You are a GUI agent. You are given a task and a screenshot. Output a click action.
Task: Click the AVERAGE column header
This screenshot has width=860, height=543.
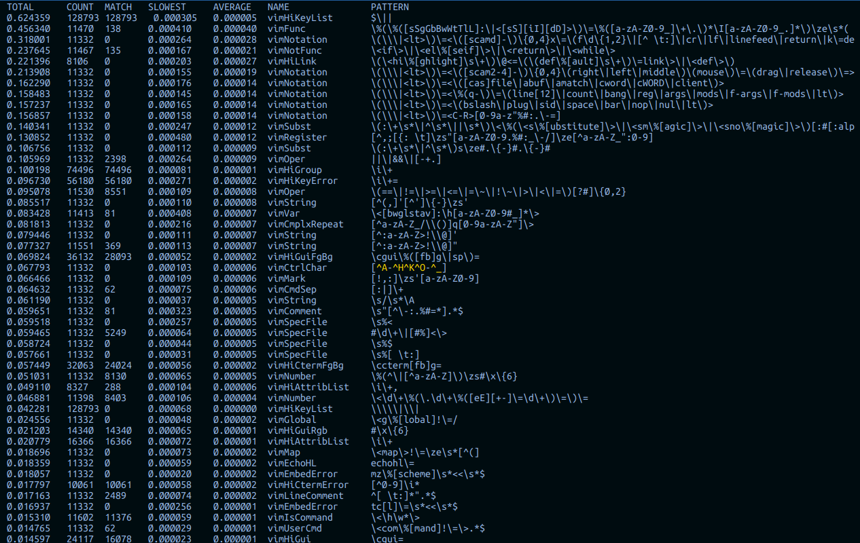tap(232, 7)
